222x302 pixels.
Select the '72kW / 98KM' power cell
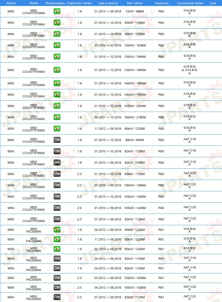tap(135, 11)
